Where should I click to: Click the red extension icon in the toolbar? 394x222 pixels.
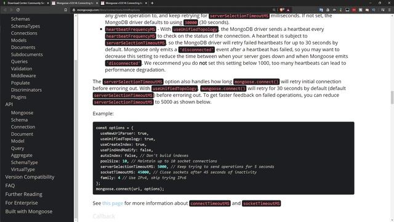[x=354, y=10]
